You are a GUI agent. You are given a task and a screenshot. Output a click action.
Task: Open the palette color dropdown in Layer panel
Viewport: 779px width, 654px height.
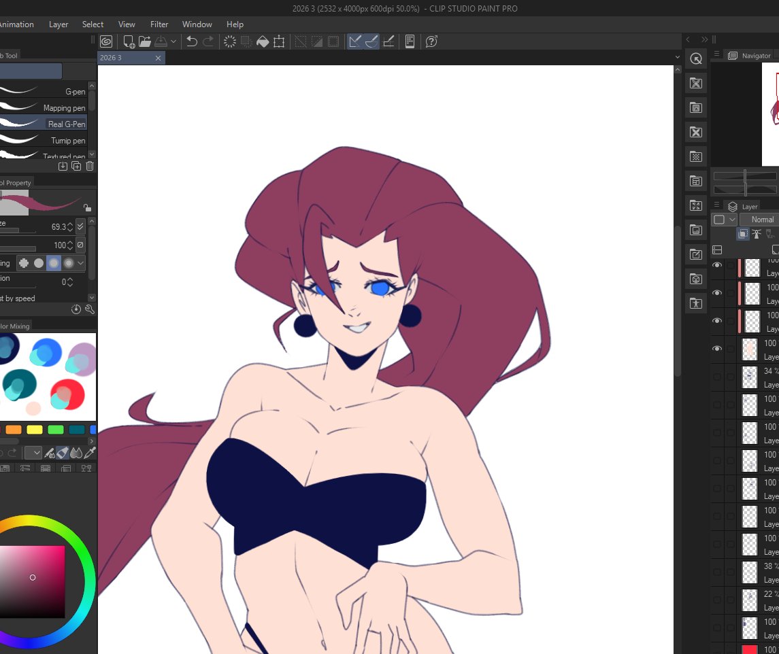[x=725, y=220]
